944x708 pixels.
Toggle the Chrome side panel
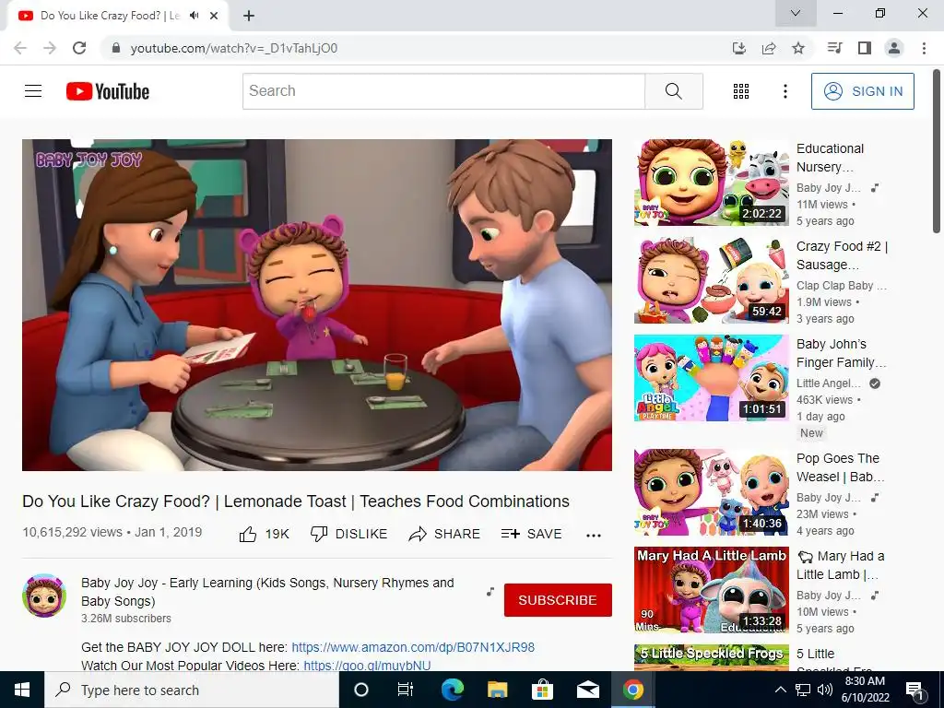click(x=865, y=48)
